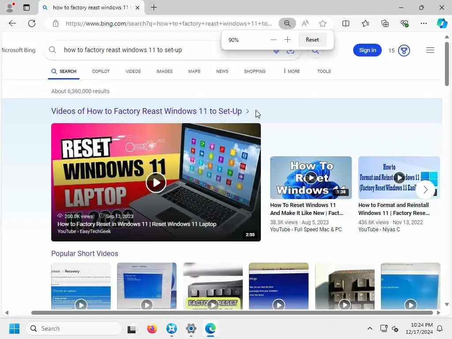Switch to the IMAGES tab
452x339 pixels.
pos(164,71)
